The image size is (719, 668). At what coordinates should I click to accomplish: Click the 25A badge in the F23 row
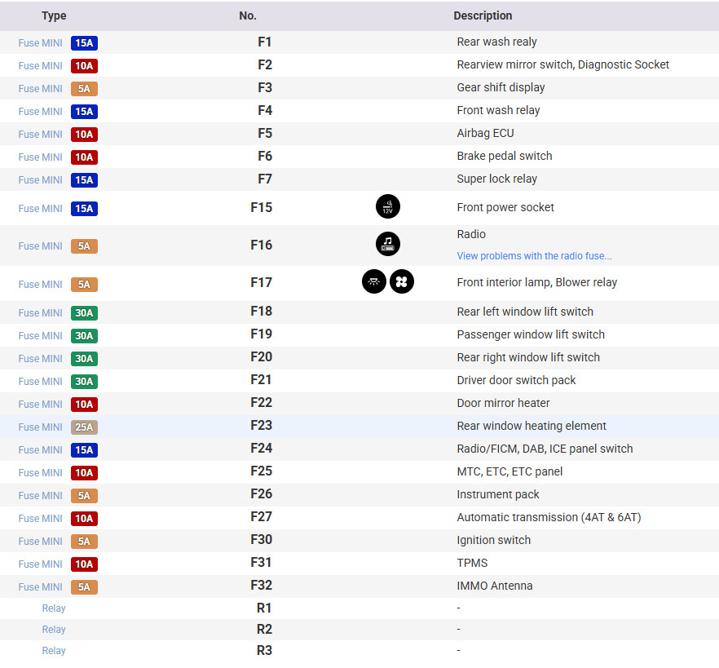85,427
